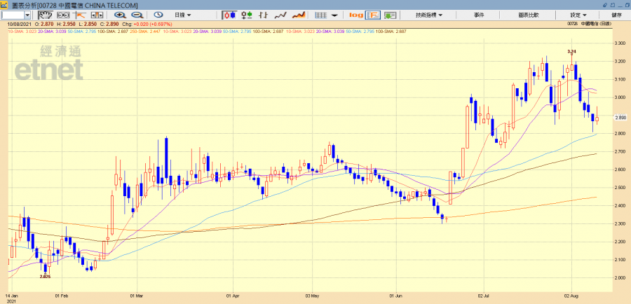
Task: Open the 設定 settings menu
Action: (578, 15)
